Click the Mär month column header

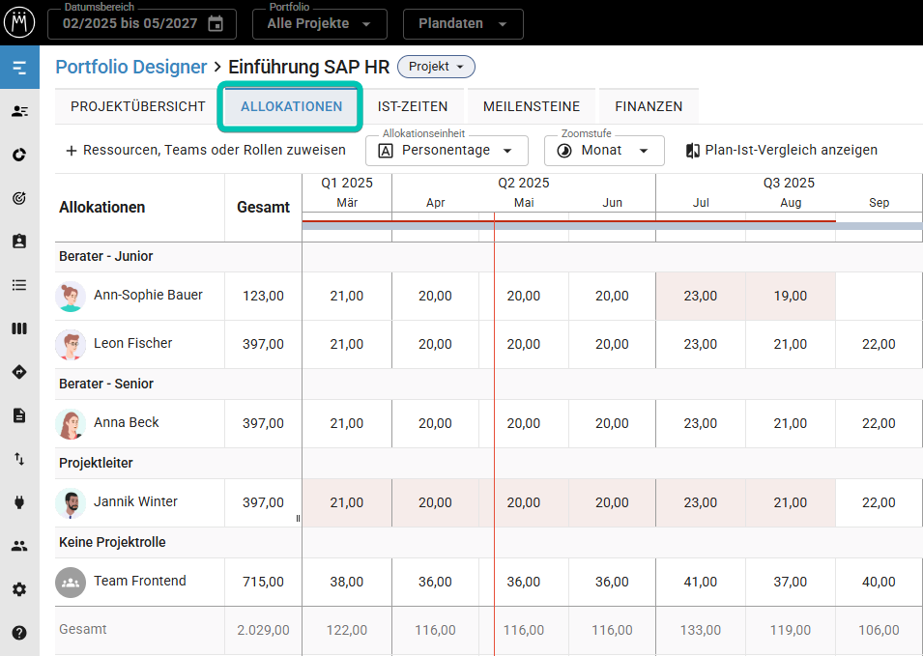(x=347, y=202)
